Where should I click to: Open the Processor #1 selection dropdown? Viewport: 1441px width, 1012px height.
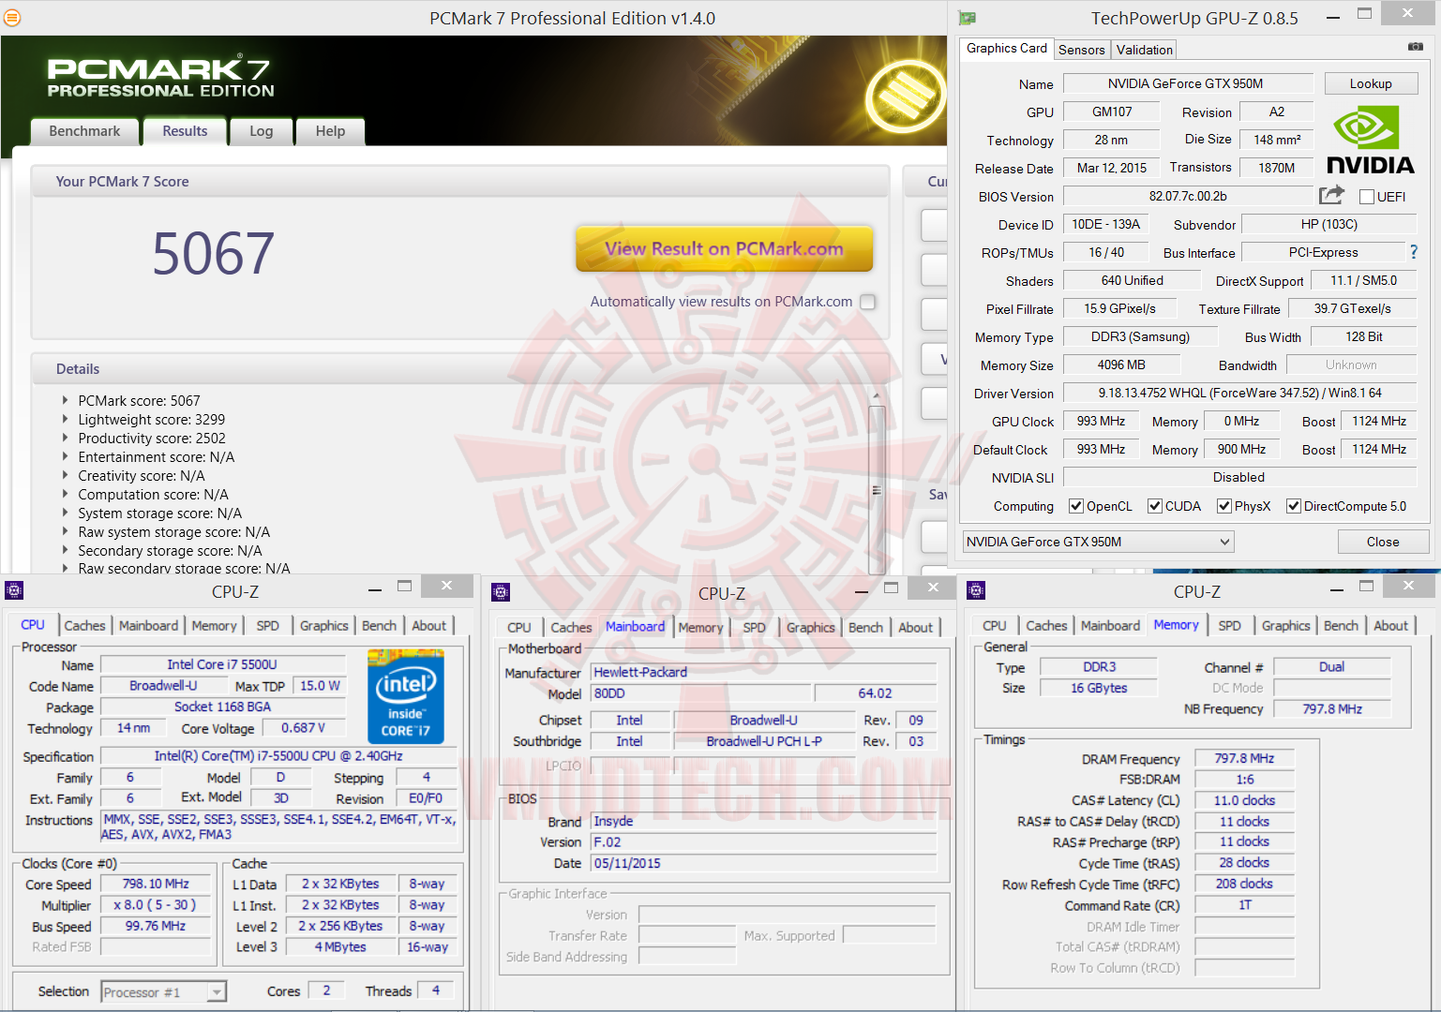[x=163, y=992]
